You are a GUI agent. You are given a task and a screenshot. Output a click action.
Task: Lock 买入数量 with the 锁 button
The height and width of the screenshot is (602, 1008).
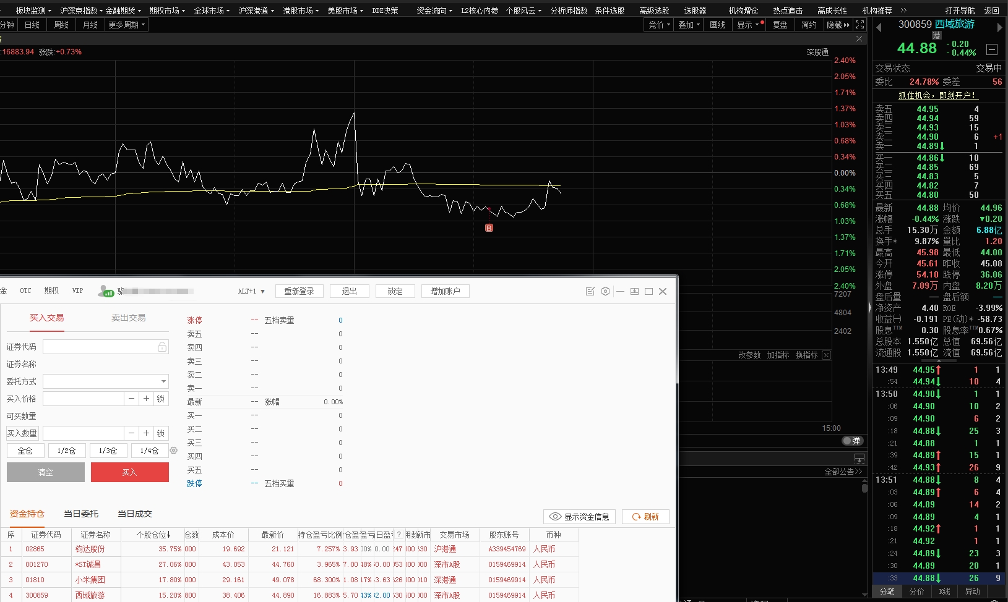(161, 433)
